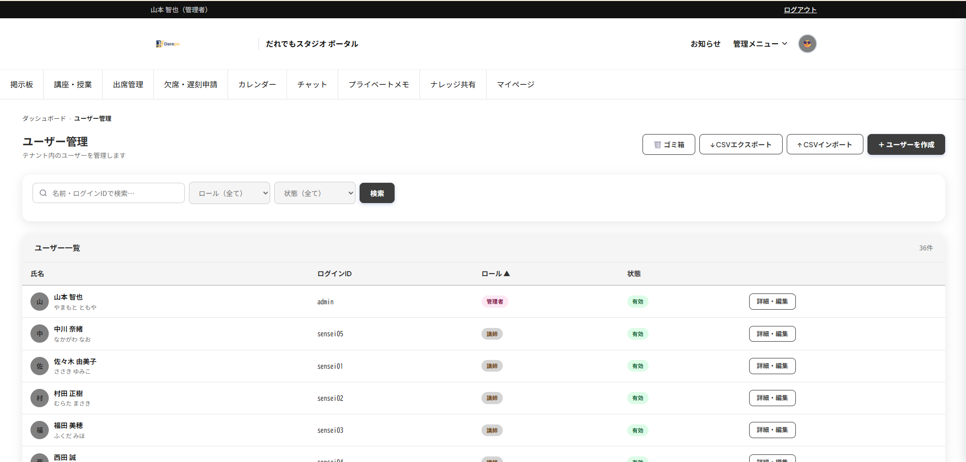The image size is (966, 462).
Task: Open 詳細・編集 for sensei02
Action: coord(772,398)
